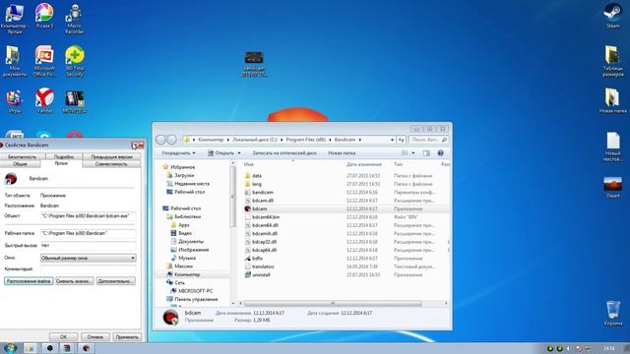Click into the Объект path field
Image resolution: width=630 pixels, height=354 pixels.
(88, 216)
